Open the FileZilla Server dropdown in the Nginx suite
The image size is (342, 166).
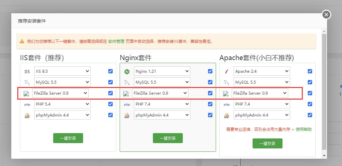160,93
